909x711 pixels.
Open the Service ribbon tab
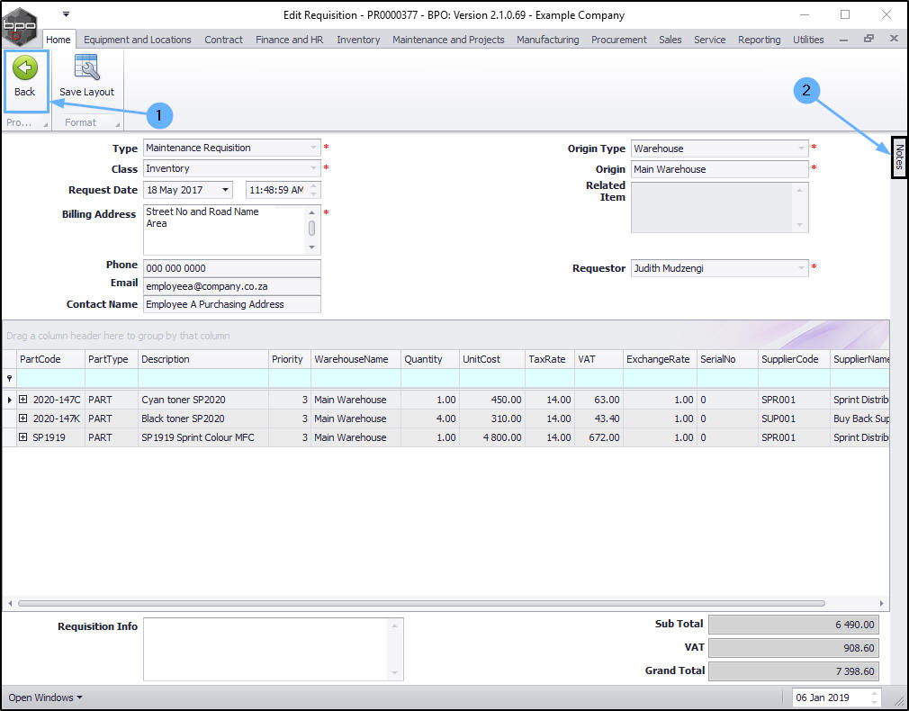[709, 40]
